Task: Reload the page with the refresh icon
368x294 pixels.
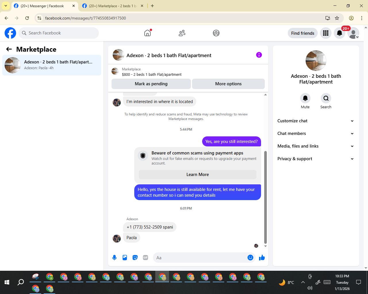Action: (x=27, y=18)
